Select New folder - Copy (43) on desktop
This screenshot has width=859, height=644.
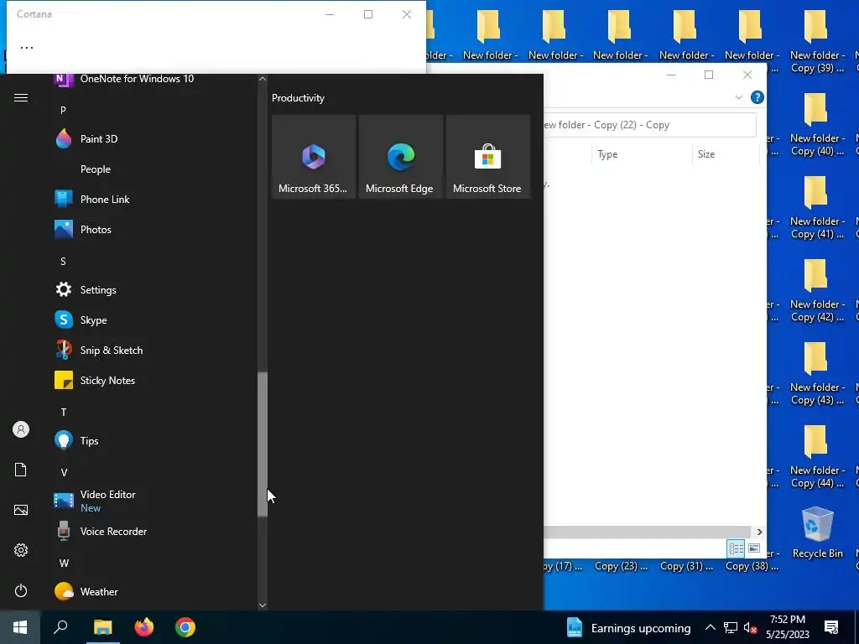pos(817,375)
